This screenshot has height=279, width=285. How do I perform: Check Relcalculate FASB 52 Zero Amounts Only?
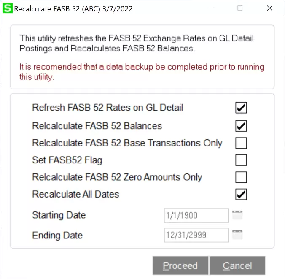241,177
